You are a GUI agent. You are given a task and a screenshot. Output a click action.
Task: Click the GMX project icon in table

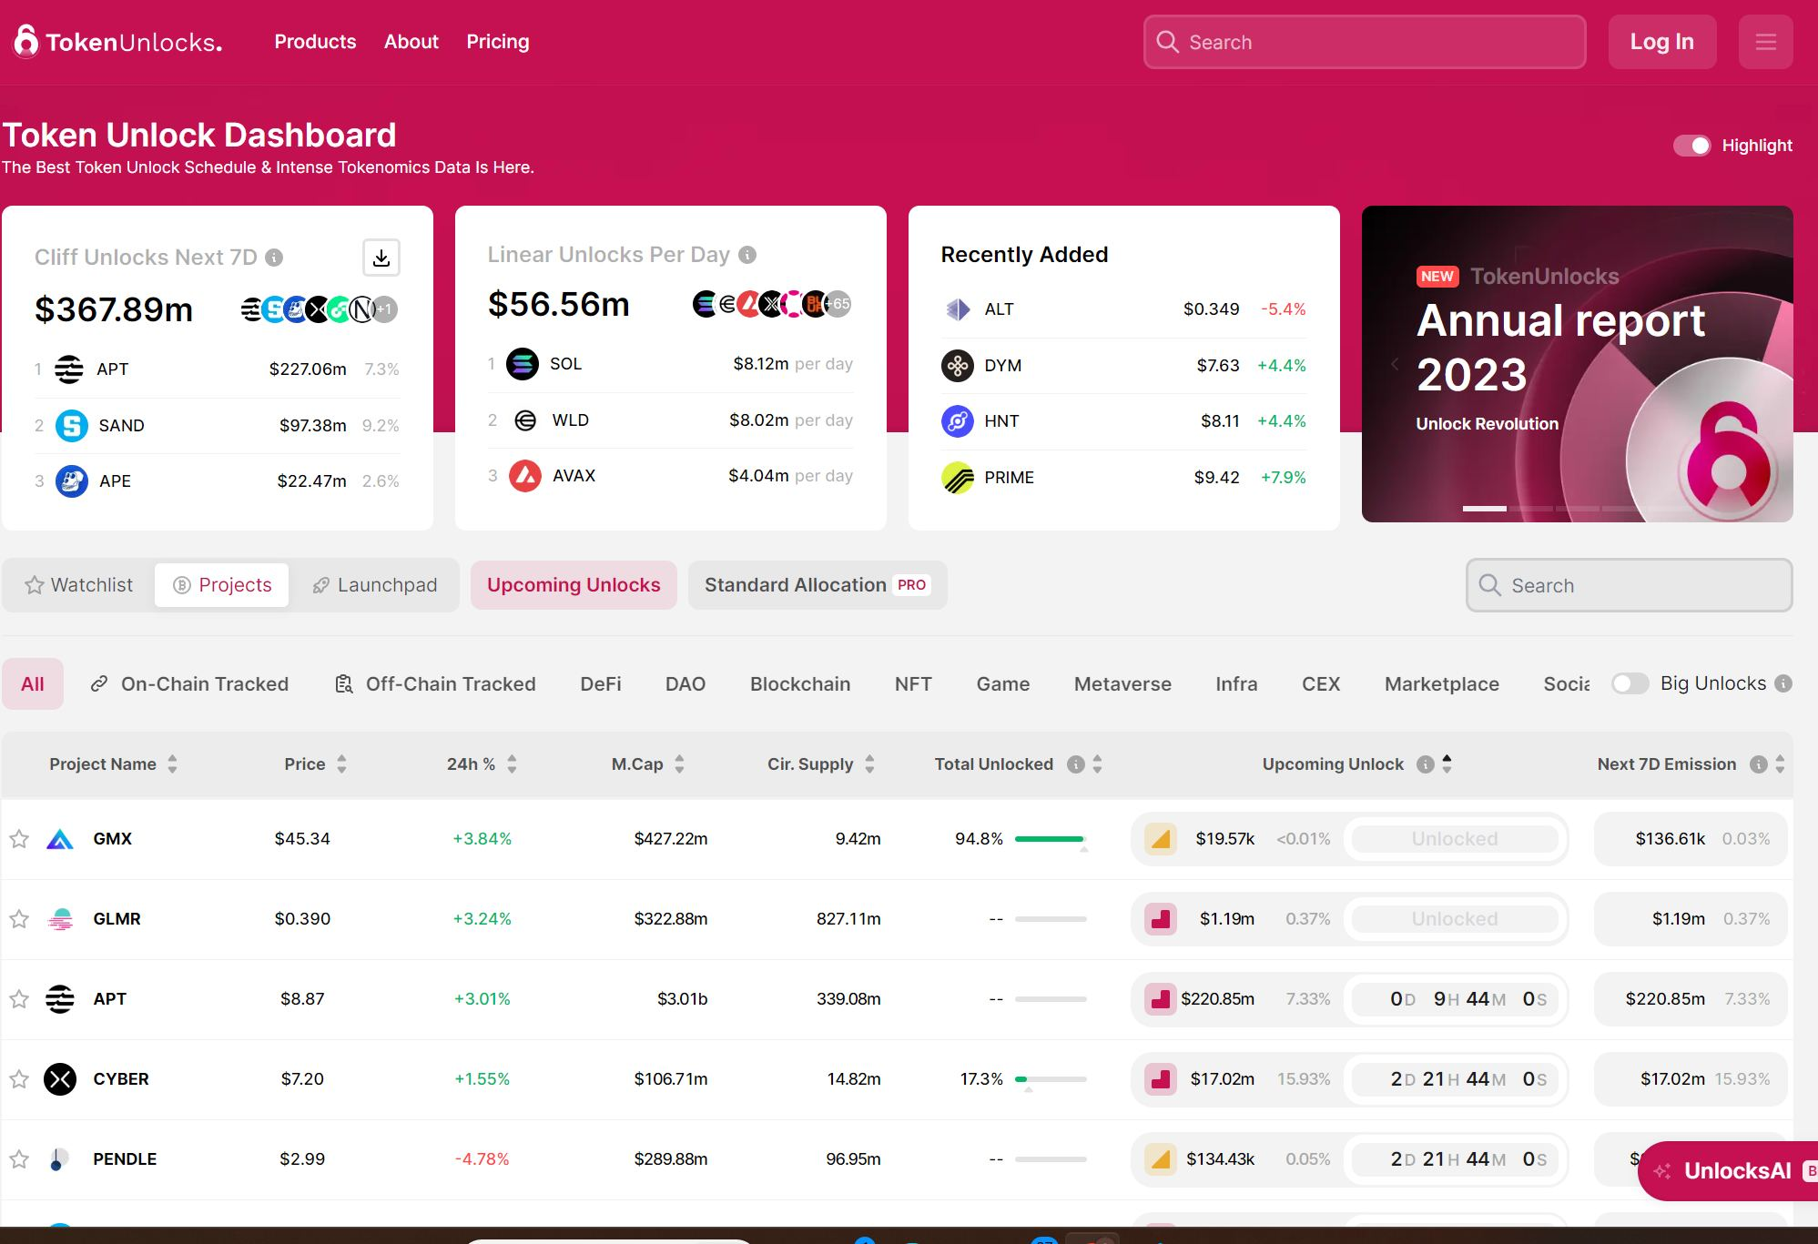tap(60, 839)
